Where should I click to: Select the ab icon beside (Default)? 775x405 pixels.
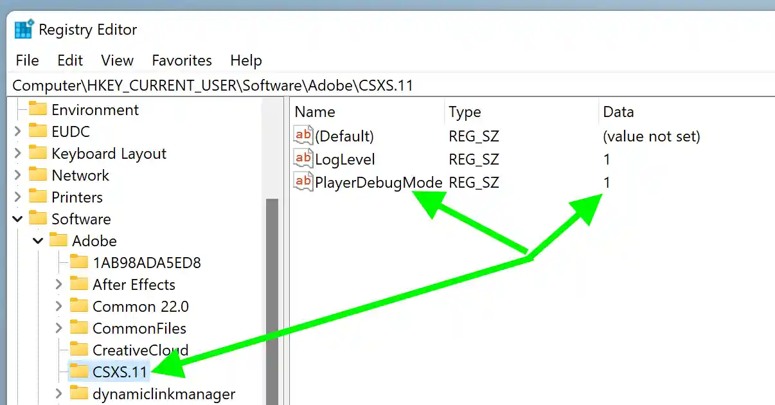tap(303, 135)
